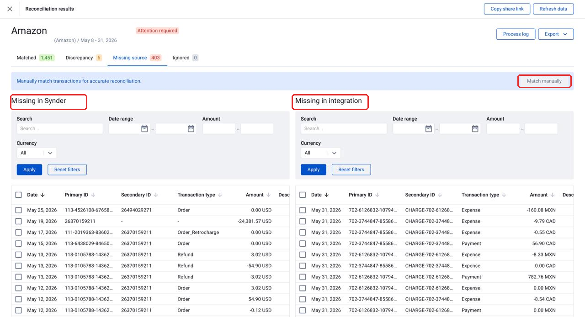
Task: Sort left table by Transaction type arrow
Action: click(x=220, y=195)
